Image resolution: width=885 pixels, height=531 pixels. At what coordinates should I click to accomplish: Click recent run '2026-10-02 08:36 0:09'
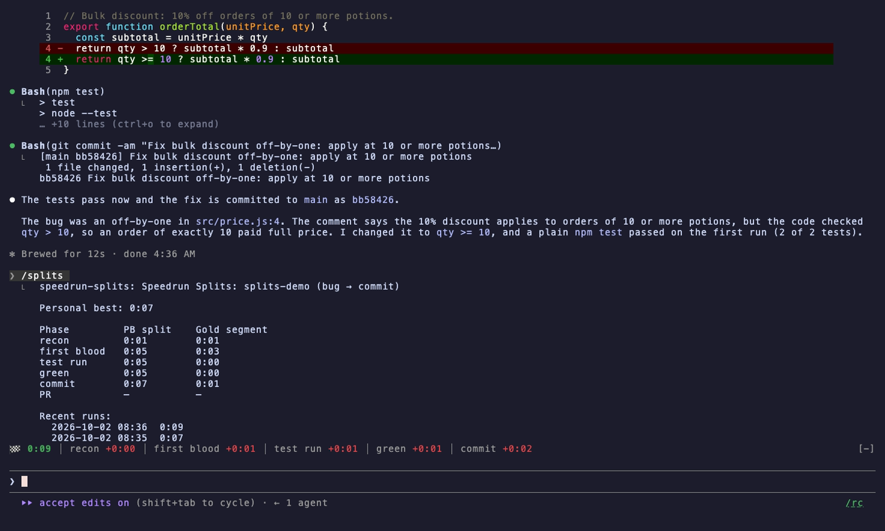(x=117, y=427)
